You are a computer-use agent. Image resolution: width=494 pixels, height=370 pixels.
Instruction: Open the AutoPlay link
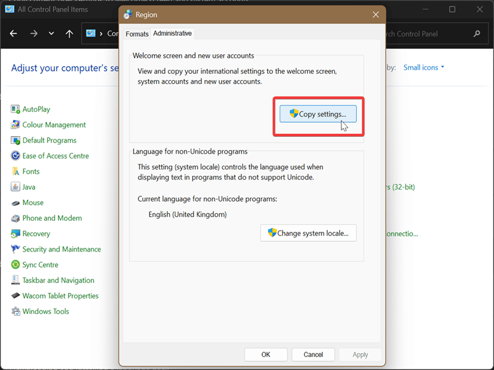click(36, 109)
